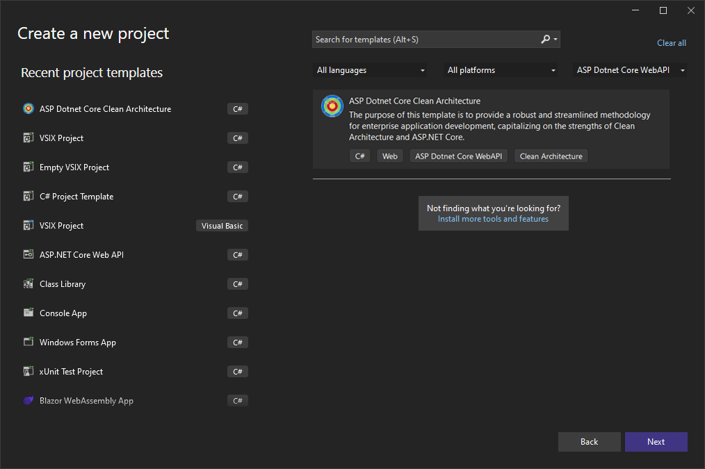
Task: Click the Class Library icon
Action: [29, 284]
